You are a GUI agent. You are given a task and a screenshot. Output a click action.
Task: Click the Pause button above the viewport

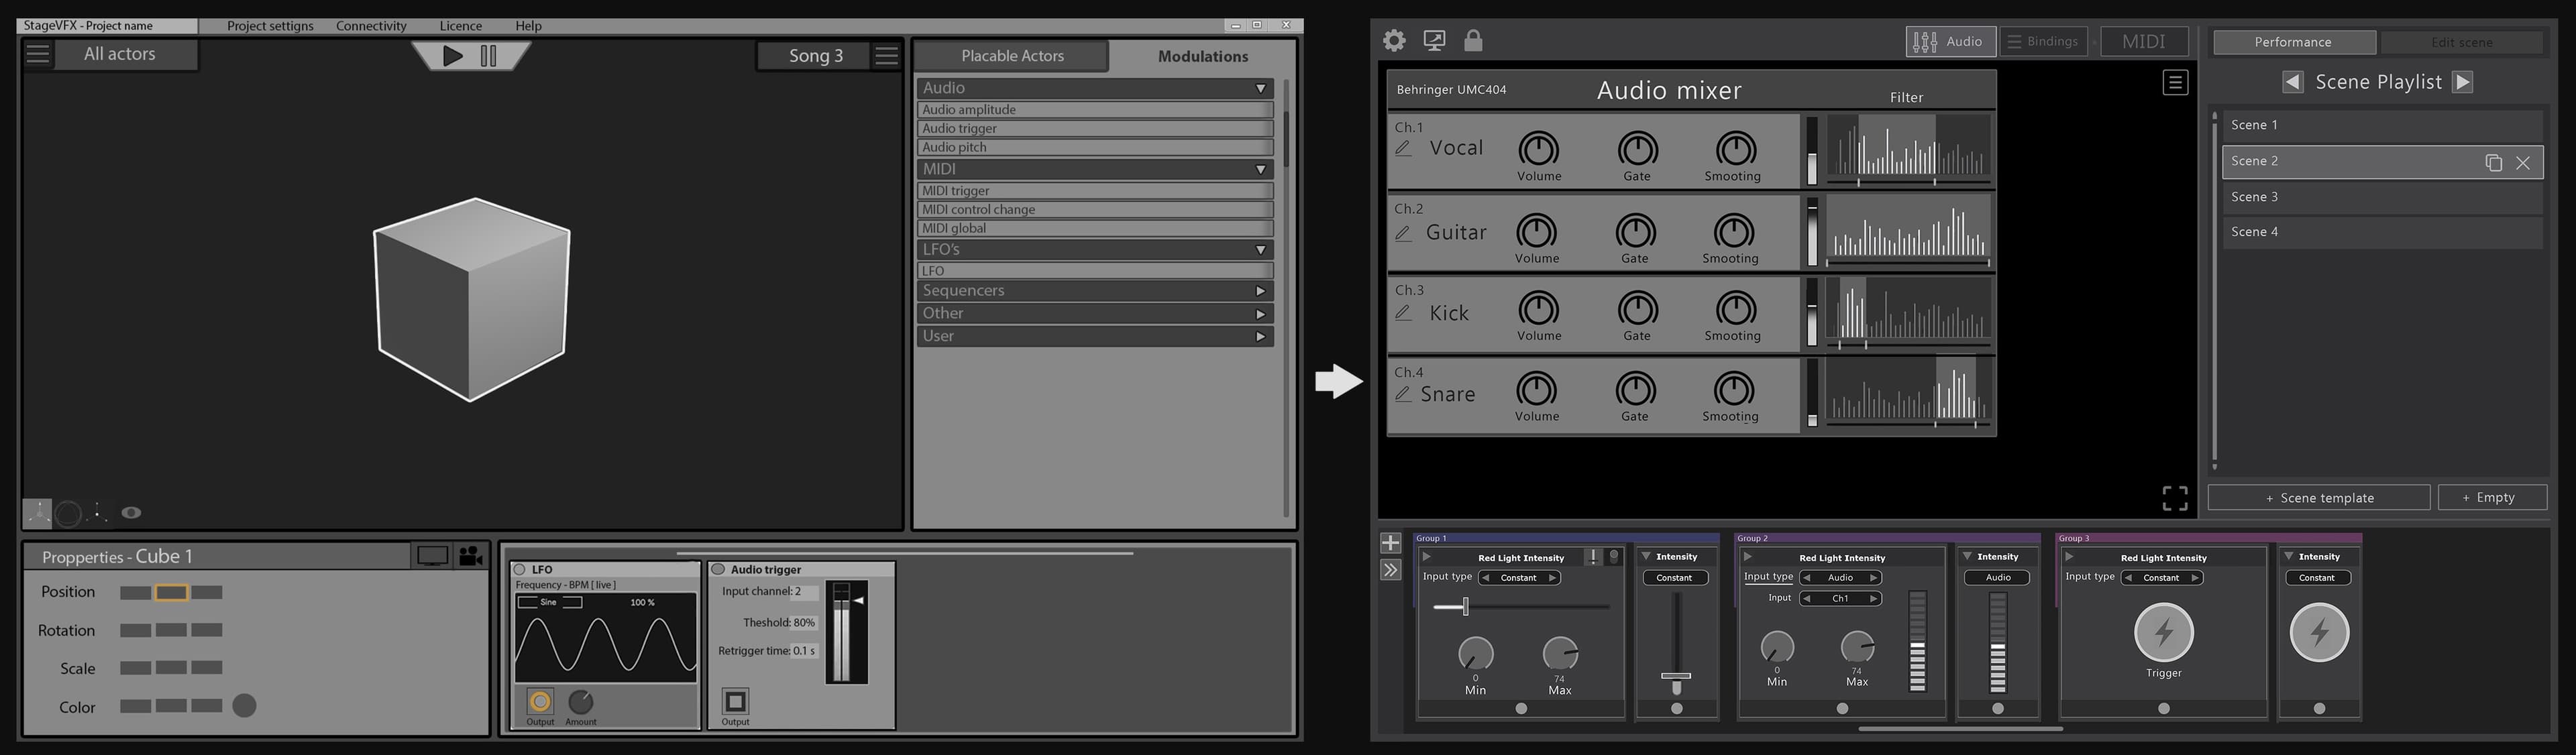489,56
